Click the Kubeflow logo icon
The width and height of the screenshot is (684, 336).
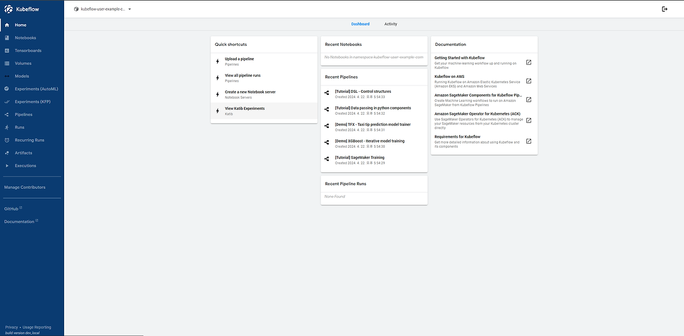click(x=9, y=9)
